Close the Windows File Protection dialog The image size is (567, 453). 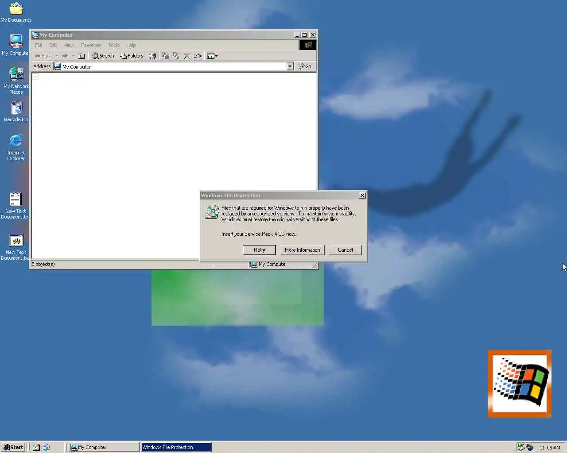tap(362, 196)
